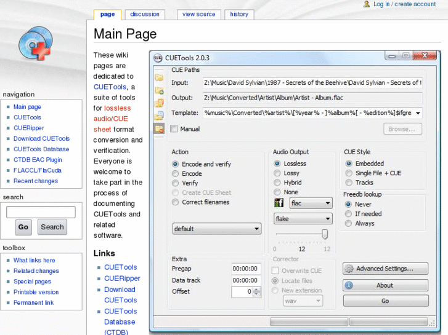Open the discussion tab
This screenshot has width=448, height=335.
145,14
